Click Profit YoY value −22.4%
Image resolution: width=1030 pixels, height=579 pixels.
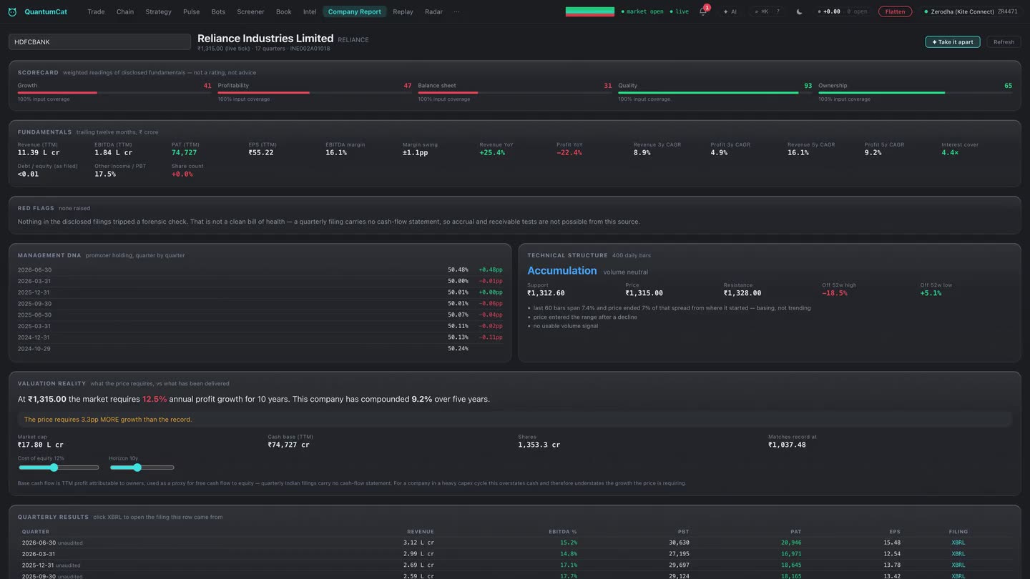pyautogui.click(x=569, y=153)
